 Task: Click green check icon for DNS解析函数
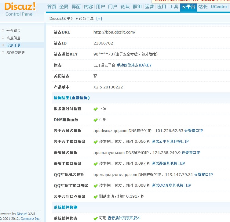point(96,120)
